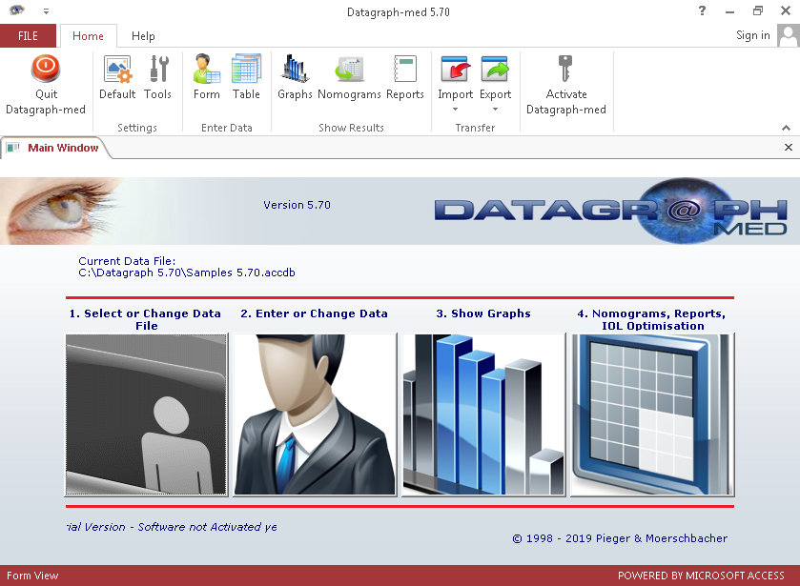This screenshot has width=800, height=586.
Task: Click the 'Version 5.70' text
Action: tap(297, 205)
